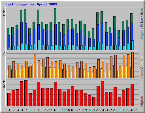Click the red KBytes bar for day 27

click(120, 101)
